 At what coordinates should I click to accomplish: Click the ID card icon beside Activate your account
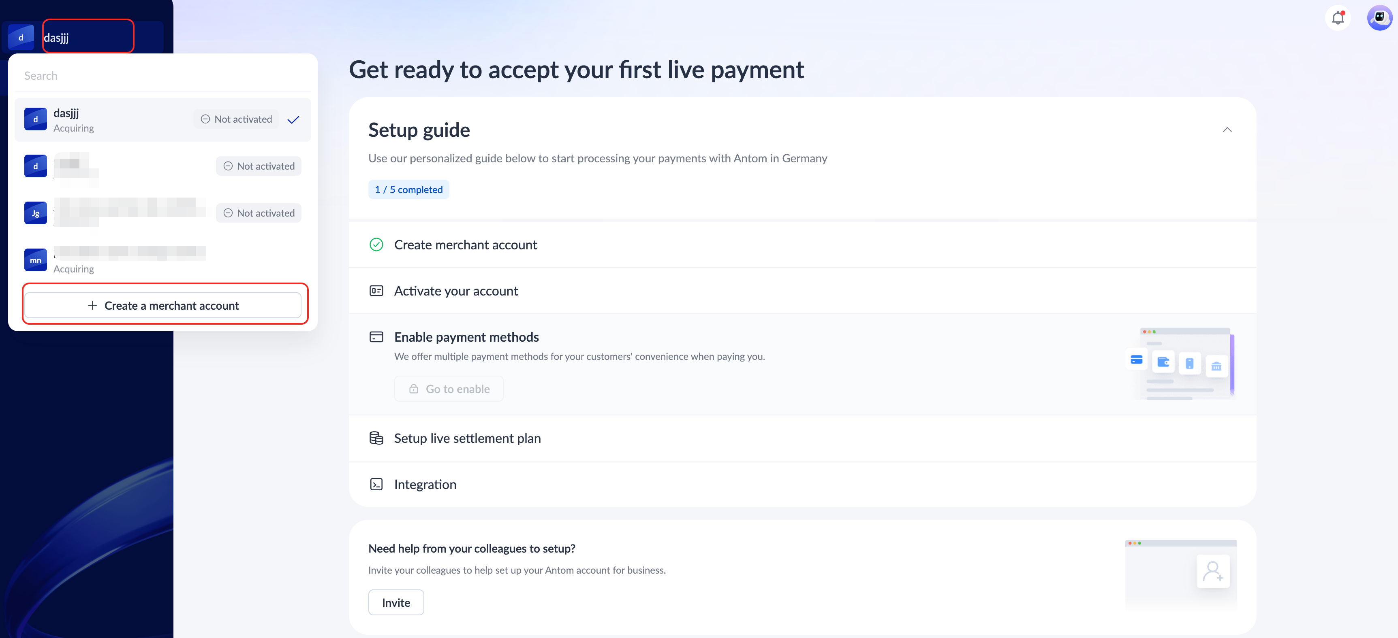(376, 291)
